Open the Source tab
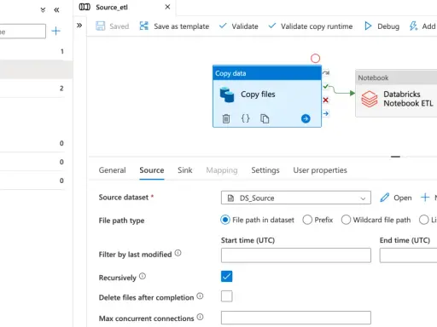Screen dimensions: 437x327 click(152, 170)
